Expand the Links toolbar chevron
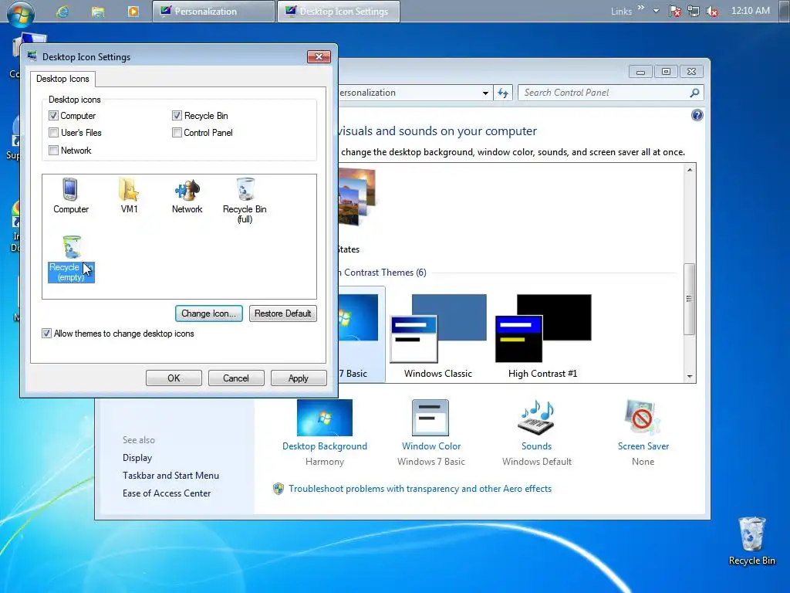Image resolution: width=790 pixels, height=593 pixels. 641,8
